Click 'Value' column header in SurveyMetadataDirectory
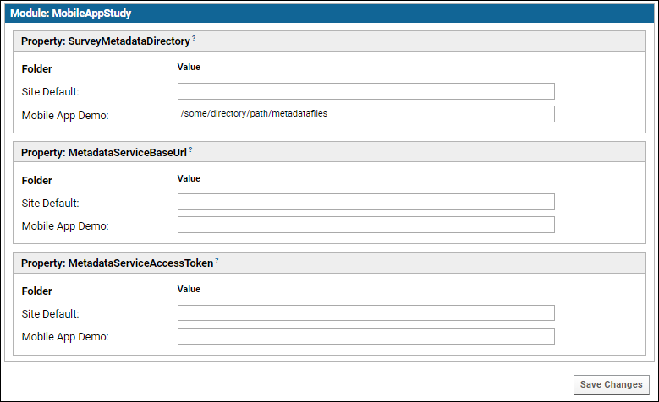659x402 pixels. click(189, 67)
